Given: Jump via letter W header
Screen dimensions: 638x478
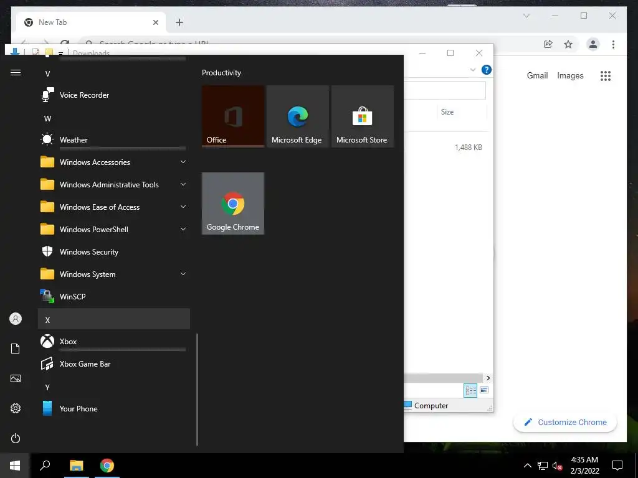Looking at the screenshot, I should [x=114, y=119].
